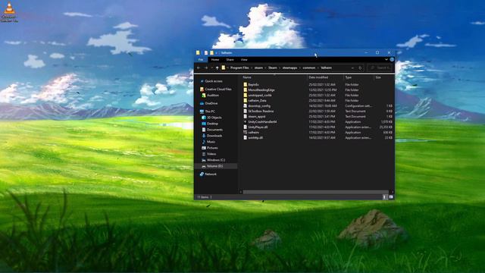Image resolution: width=485 pixels, height=273 pixels.
Task: Click into the Search Valheim box
Action: click(380, 67)
